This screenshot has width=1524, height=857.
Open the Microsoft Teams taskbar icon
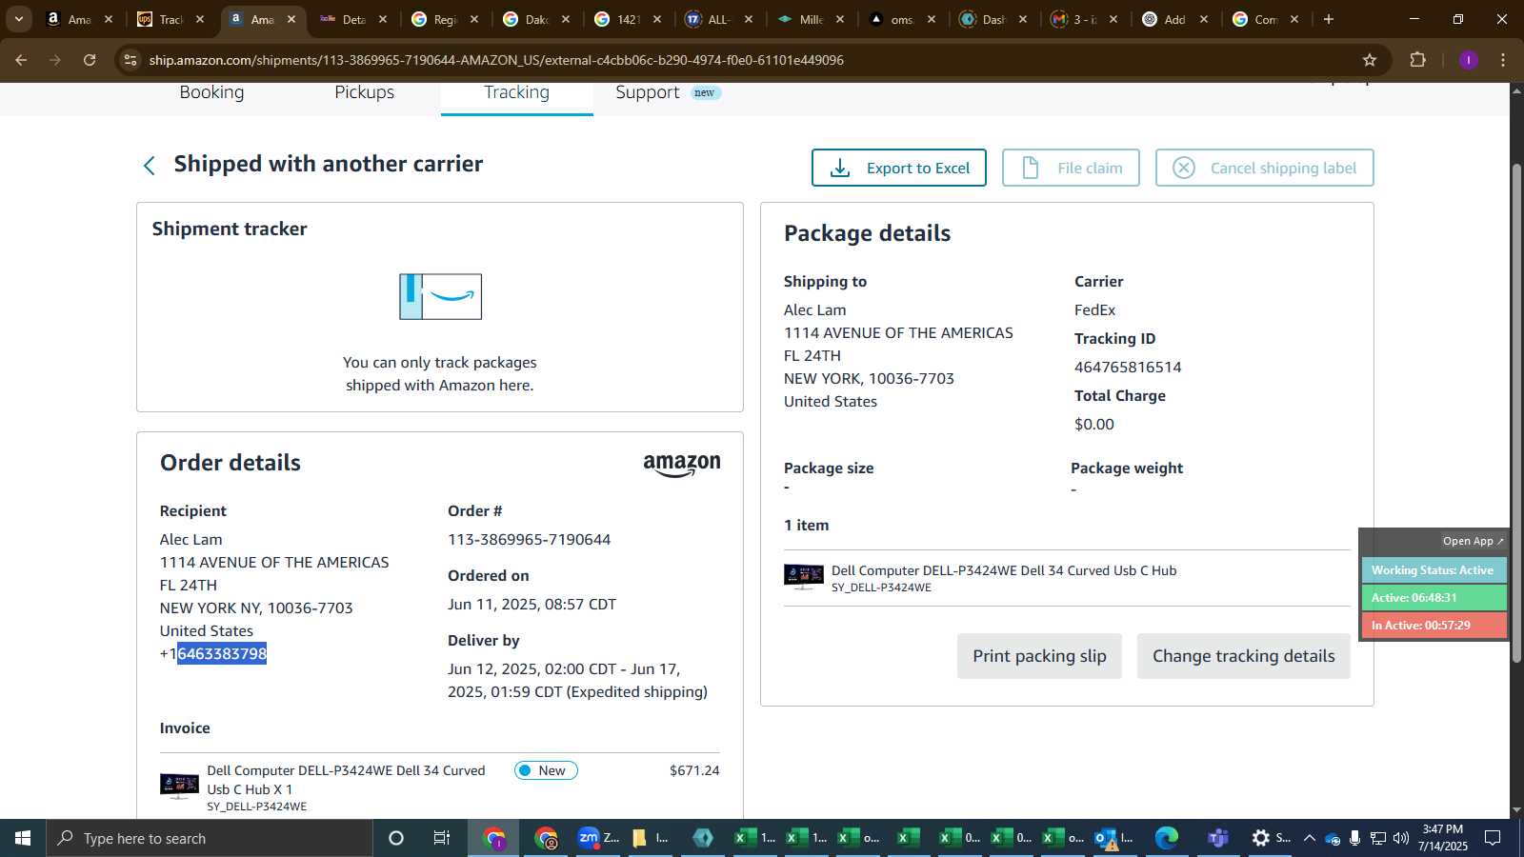click(x=1217, y=838)
